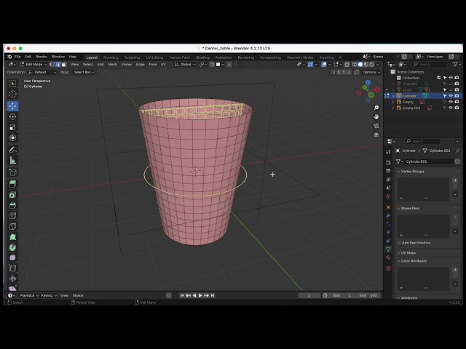This screenshot has width=466, height=349.
Task: Open the Drag Select Box dropdown
Action: pyautogui.click(x=84, y=72)
